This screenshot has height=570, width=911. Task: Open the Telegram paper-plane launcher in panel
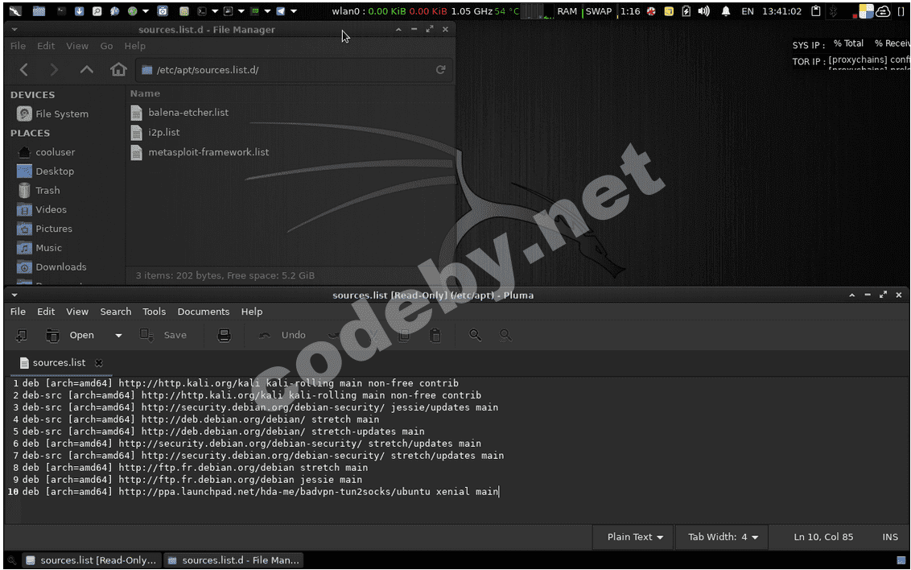(x=281, y=11)
